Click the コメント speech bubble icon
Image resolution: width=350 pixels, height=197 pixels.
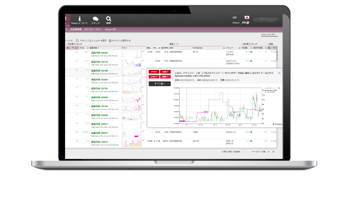tap(95, 19)
